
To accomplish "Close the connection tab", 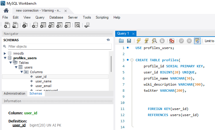I will point(65,11).
